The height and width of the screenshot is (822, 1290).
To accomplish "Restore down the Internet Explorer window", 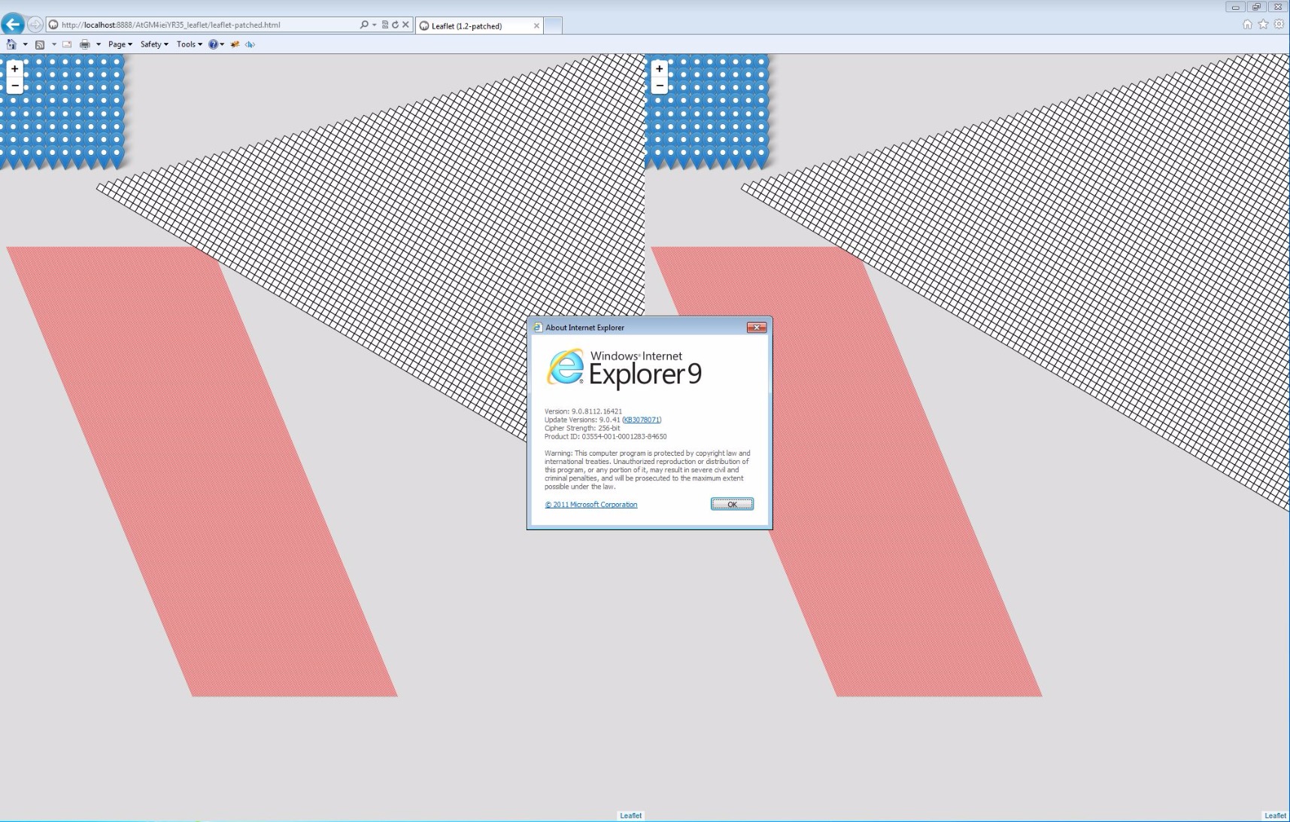I will point(1256,7).
